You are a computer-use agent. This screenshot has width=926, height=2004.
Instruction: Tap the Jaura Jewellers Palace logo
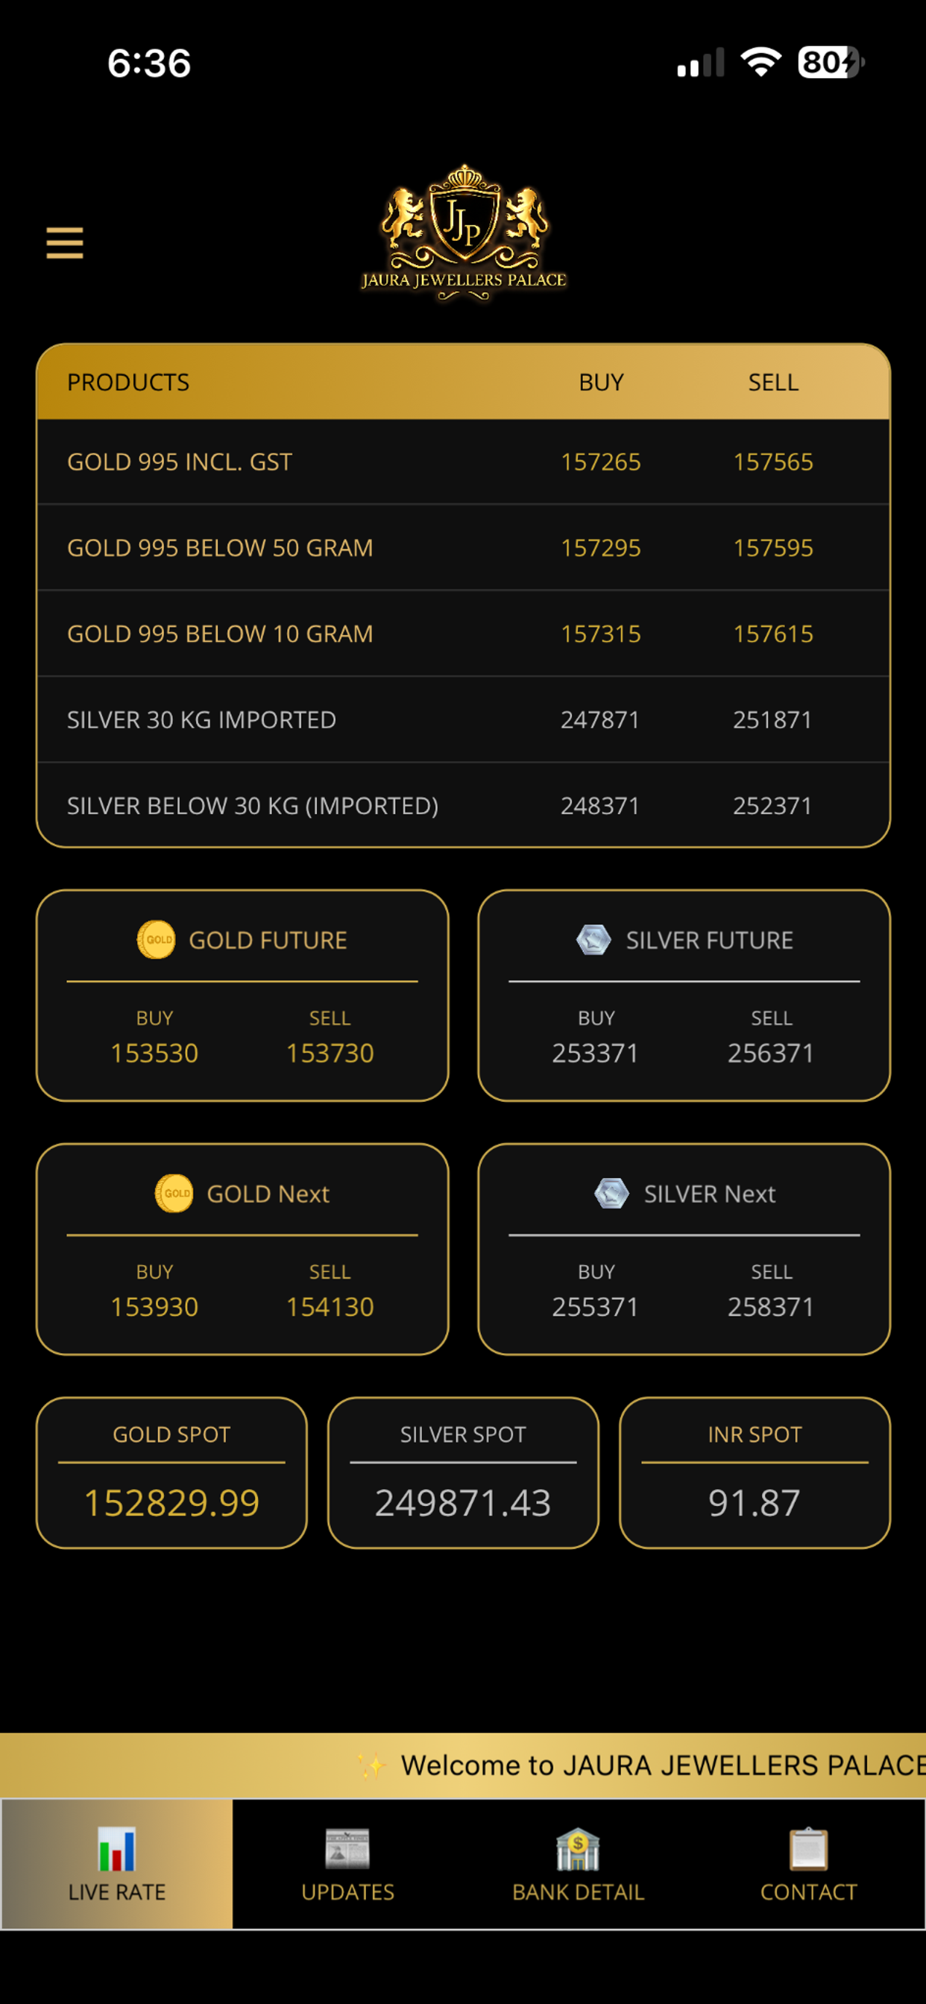click(464, 232)
